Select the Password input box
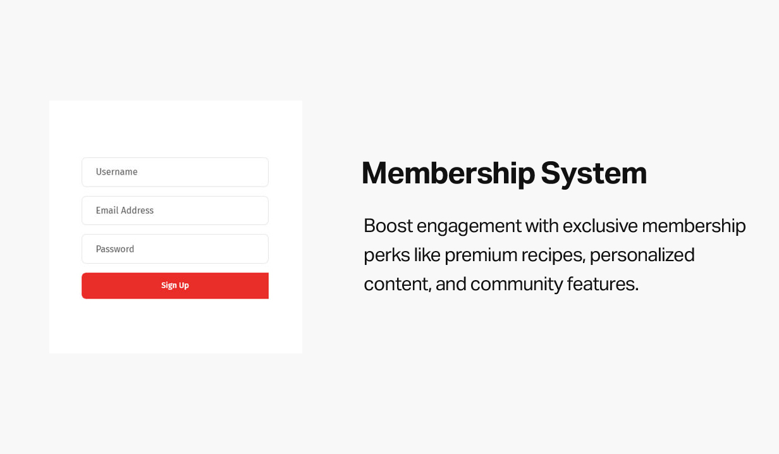This screenshot has height=454, width=779. [x=175, y=249]
